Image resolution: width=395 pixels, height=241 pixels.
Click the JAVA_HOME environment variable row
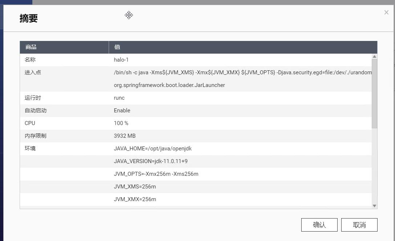click(x=153, y=149)
